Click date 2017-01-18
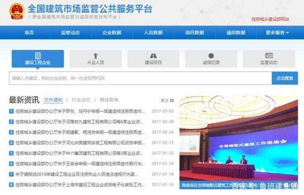Viewport: 304px width, 195px height. pyautogui.click(x=162, y=174)
